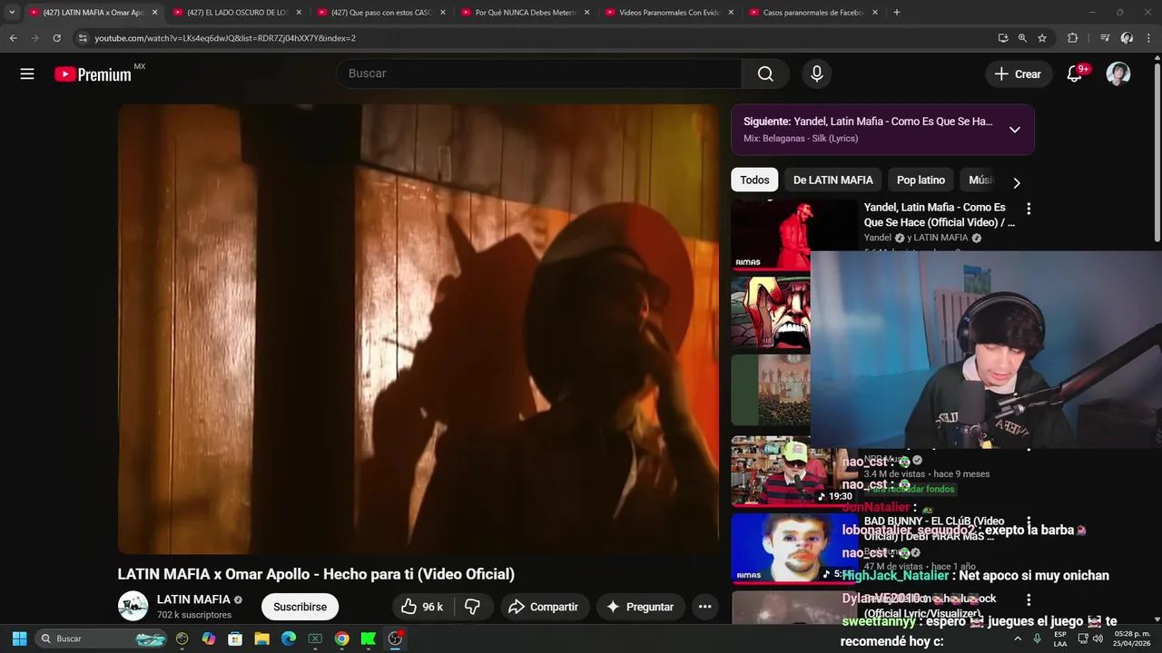Open the Kick app from the taskbar
Image resolution: width=1162 pixels, height=653 pixels.
pos(368,638)
